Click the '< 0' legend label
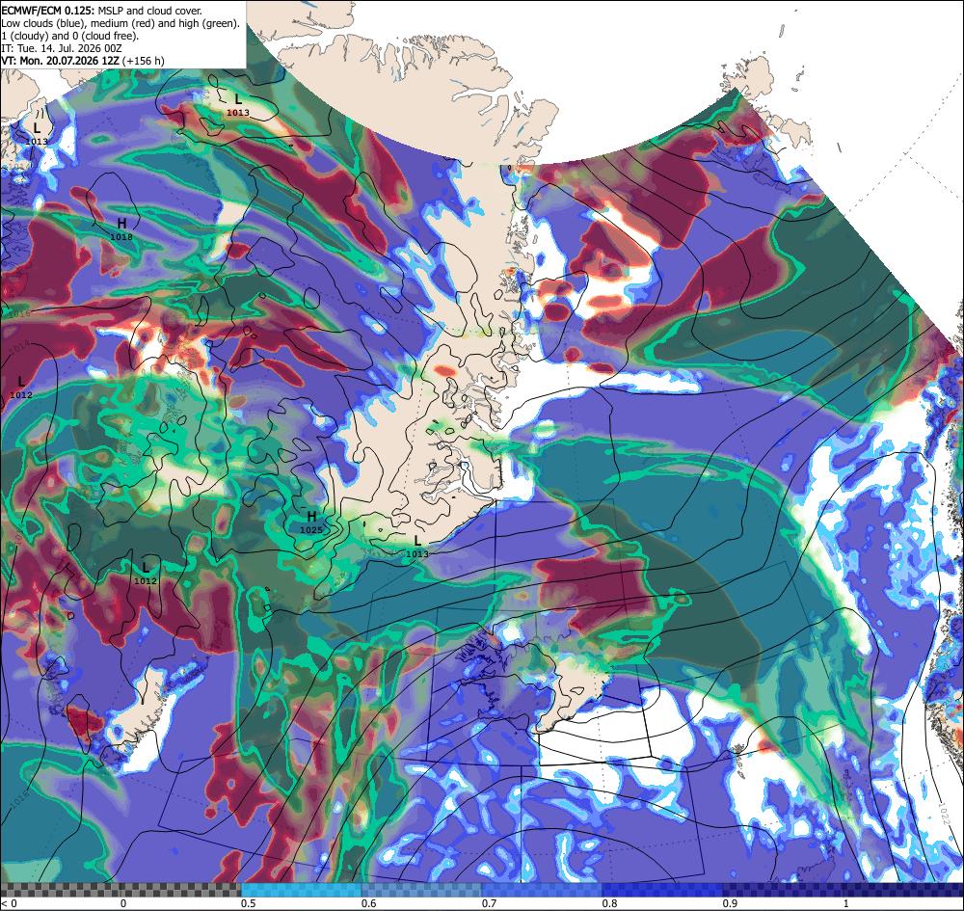The width and height of the screenshot is (964, 911). click(9, 903)
